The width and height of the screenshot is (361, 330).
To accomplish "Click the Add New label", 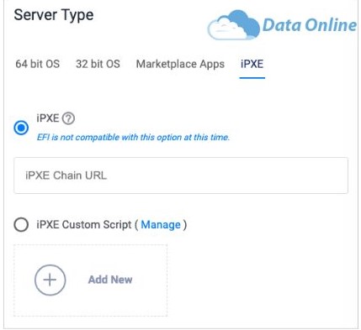I will pyautogui.click(x=110, y=280).
